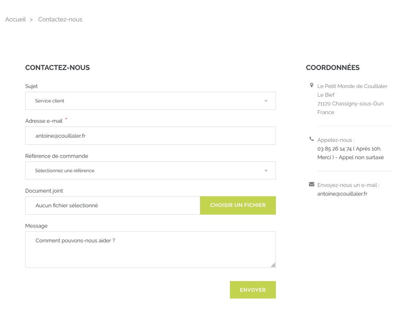The height and width of the screenshot is (311, 393).
Task: Click the map pin address icon
Action: [x=312, y=85]
